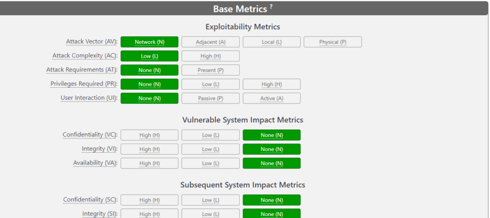Viewport: 490px width, 218px height.
Task: Select Network (N) attack vector
Action: (x=149, y=42)
